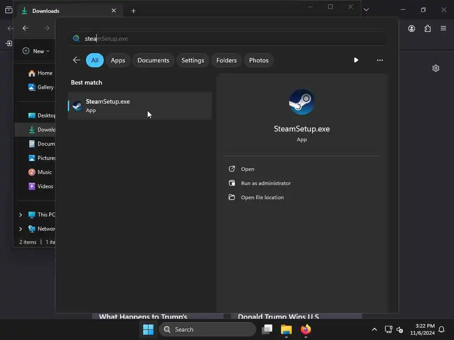Switch to the Photos search filter
The height and width of the screenshot is (340, 454).
click(x=258, y=60)
